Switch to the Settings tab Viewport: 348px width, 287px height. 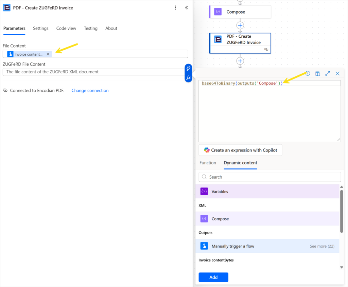tap(40, 29)
